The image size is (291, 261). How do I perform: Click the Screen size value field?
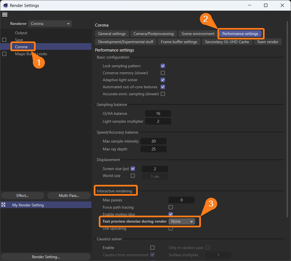tap(155, 169)
